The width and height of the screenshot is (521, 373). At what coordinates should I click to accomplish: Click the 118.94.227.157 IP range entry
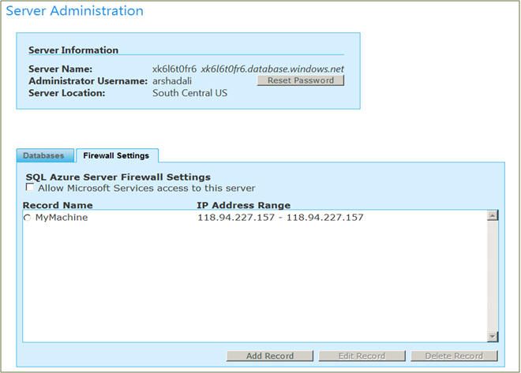click(x=280, y=218)
